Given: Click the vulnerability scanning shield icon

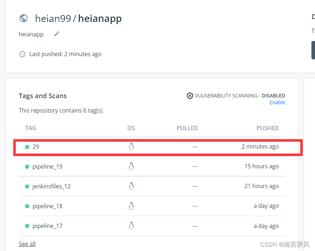Looking at the screenshot, I should click(190, 96).
